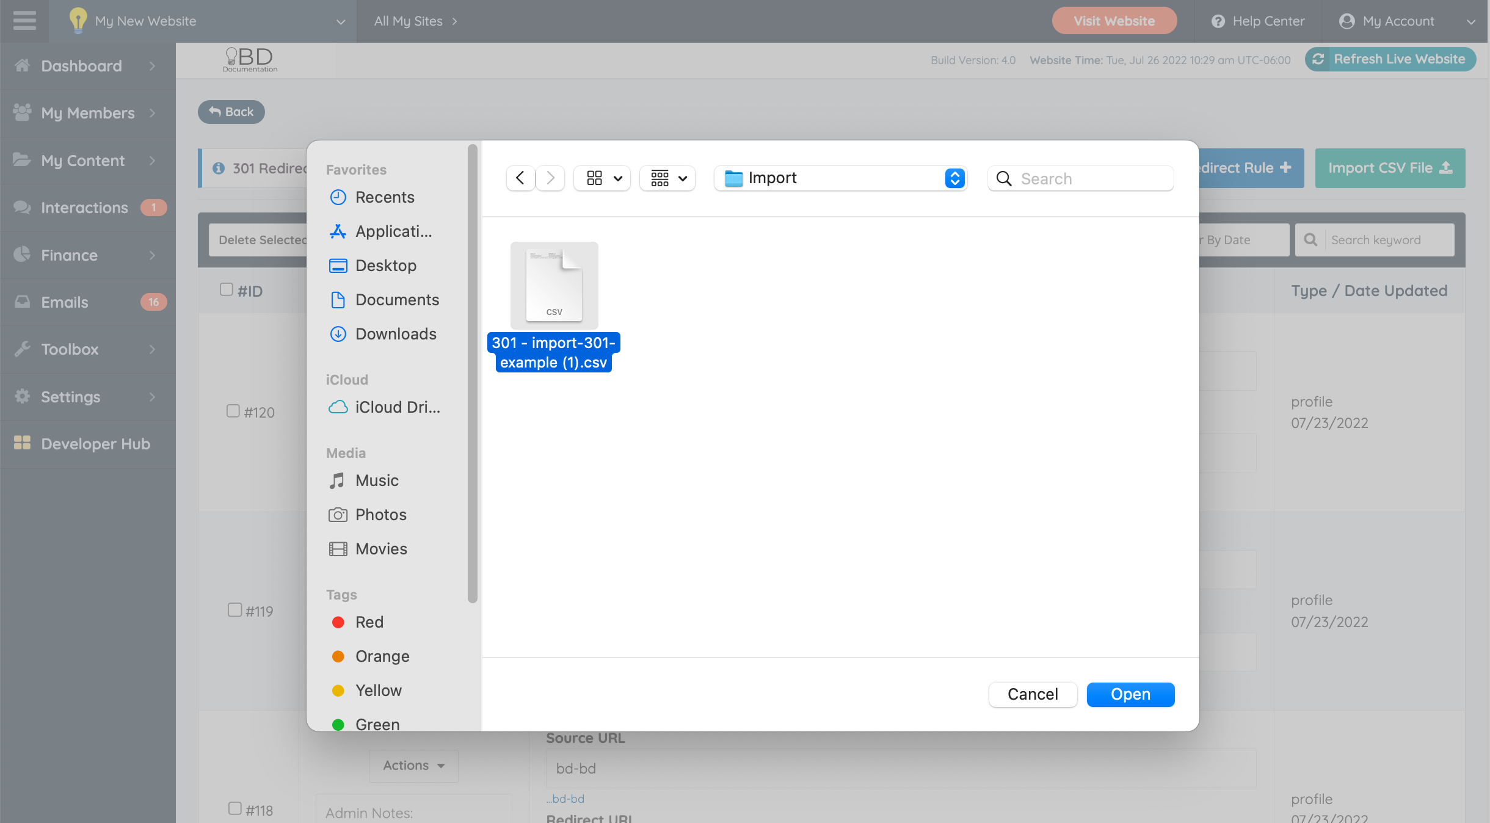Open the group-by view dropdown

pyautogui.click(x=668, y=178)
